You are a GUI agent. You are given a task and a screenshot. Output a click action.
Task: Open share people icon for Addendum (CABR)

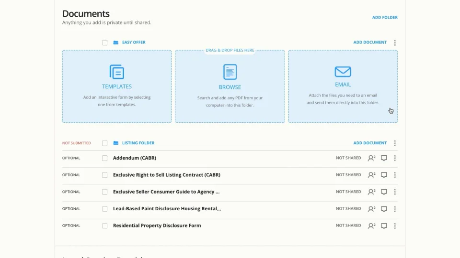371,158
